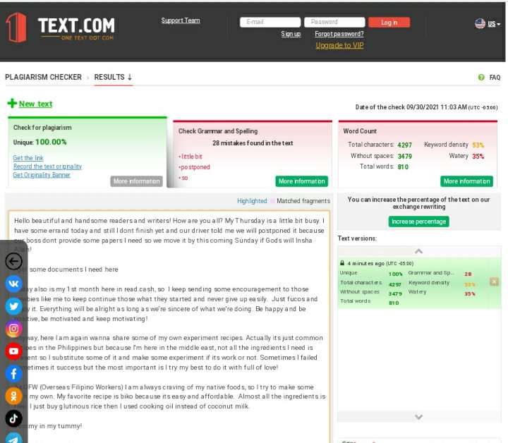The width and height of the screenshot is (508, 443).
Task: Click the New text link
Action: (36, 104)
